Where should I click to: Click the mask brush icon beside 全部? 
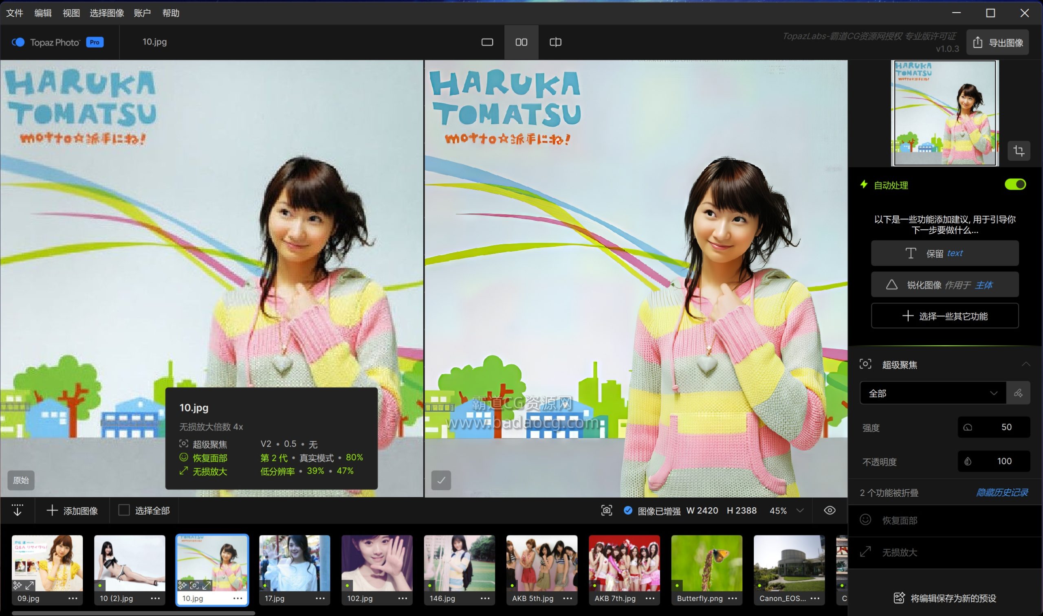coord(1018,392)
